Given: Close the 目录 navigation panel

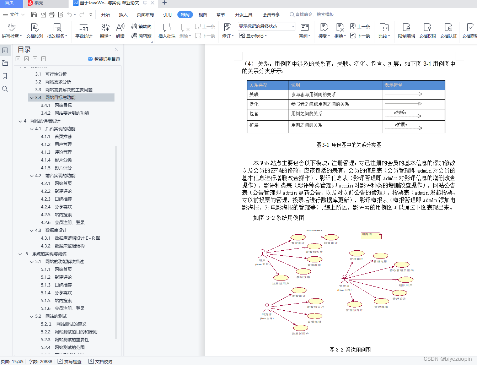Looking at the screenshot, I should click(x=116, y=49).
